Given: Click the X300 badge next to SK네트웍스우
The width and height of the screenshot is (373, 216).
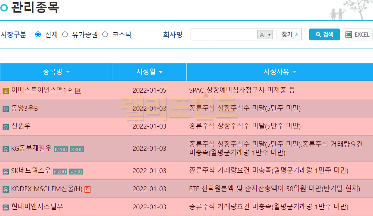Looking at the screenshot, I should pos(76,172).
